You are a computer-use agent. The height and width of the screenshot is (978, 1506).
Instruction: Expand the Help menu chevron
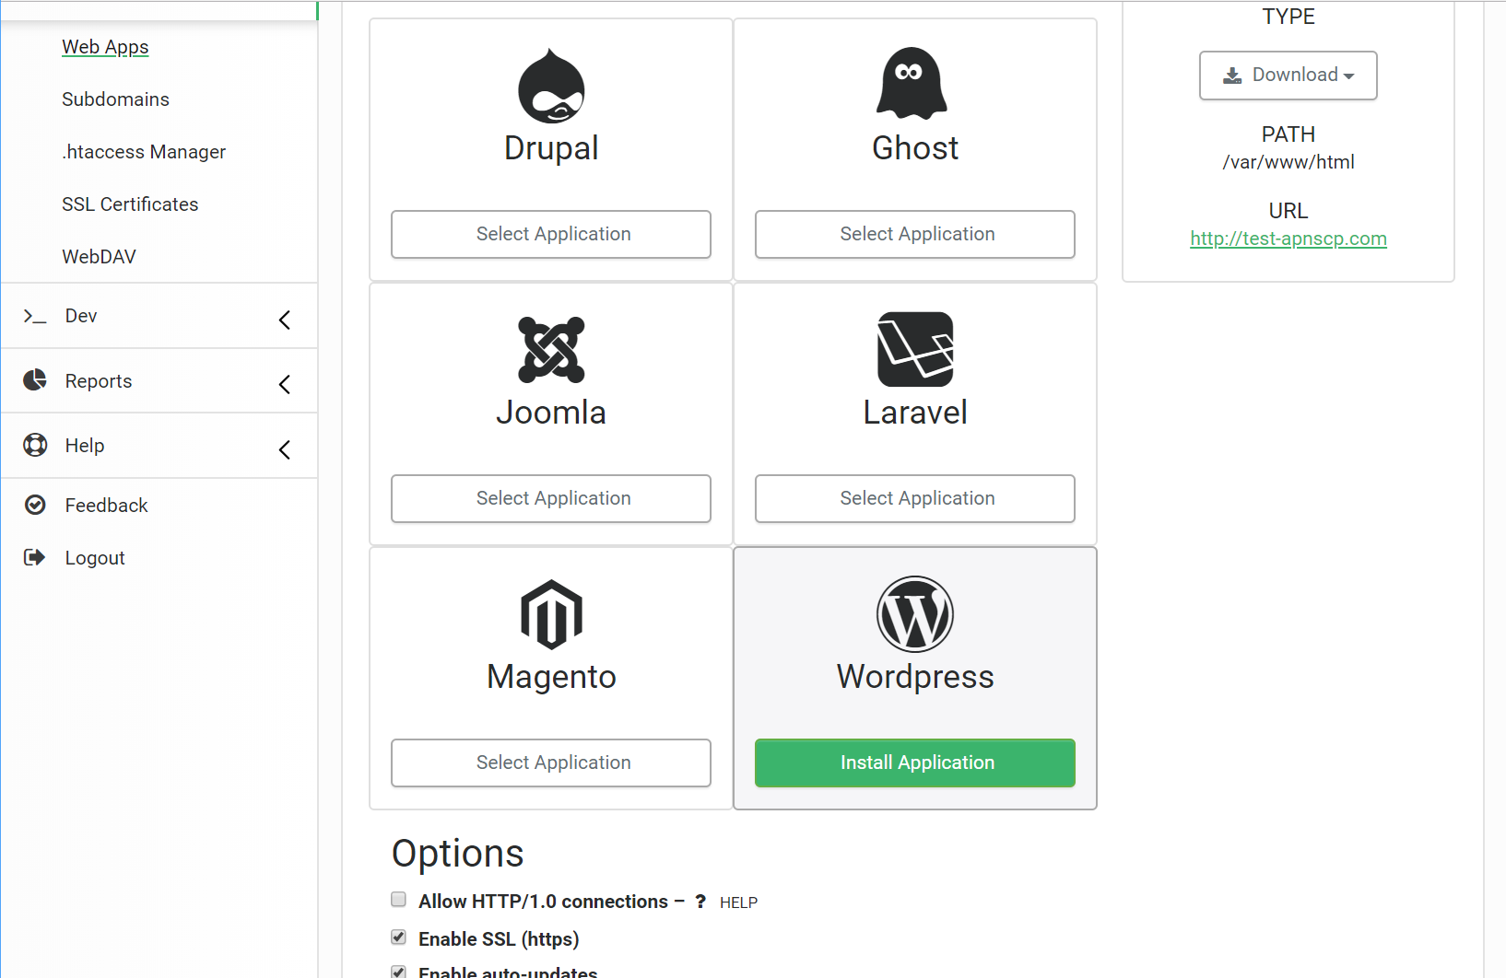coord(285,449)
